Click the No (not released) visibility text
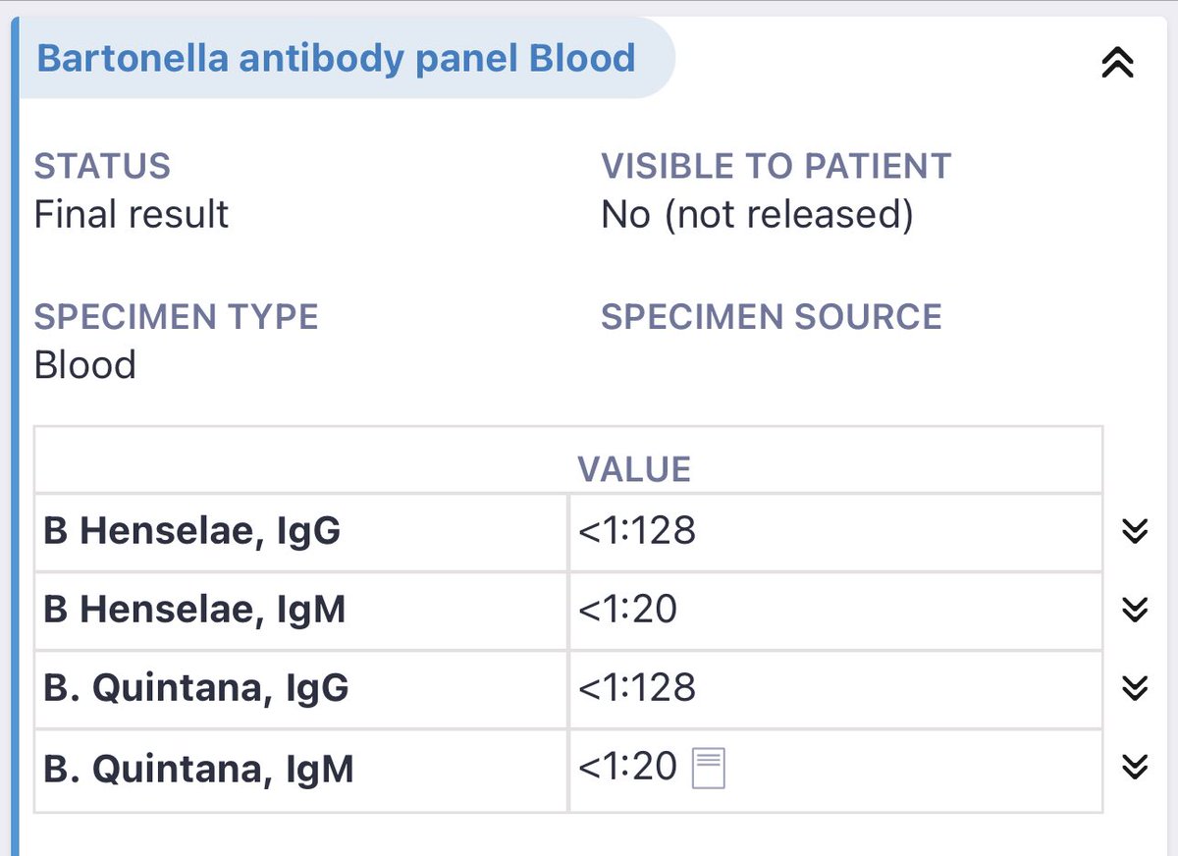1178x856 pixels. [757, 214]
